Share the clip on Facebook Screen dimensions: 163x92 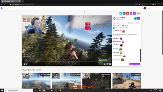click(x=124, y=13)
